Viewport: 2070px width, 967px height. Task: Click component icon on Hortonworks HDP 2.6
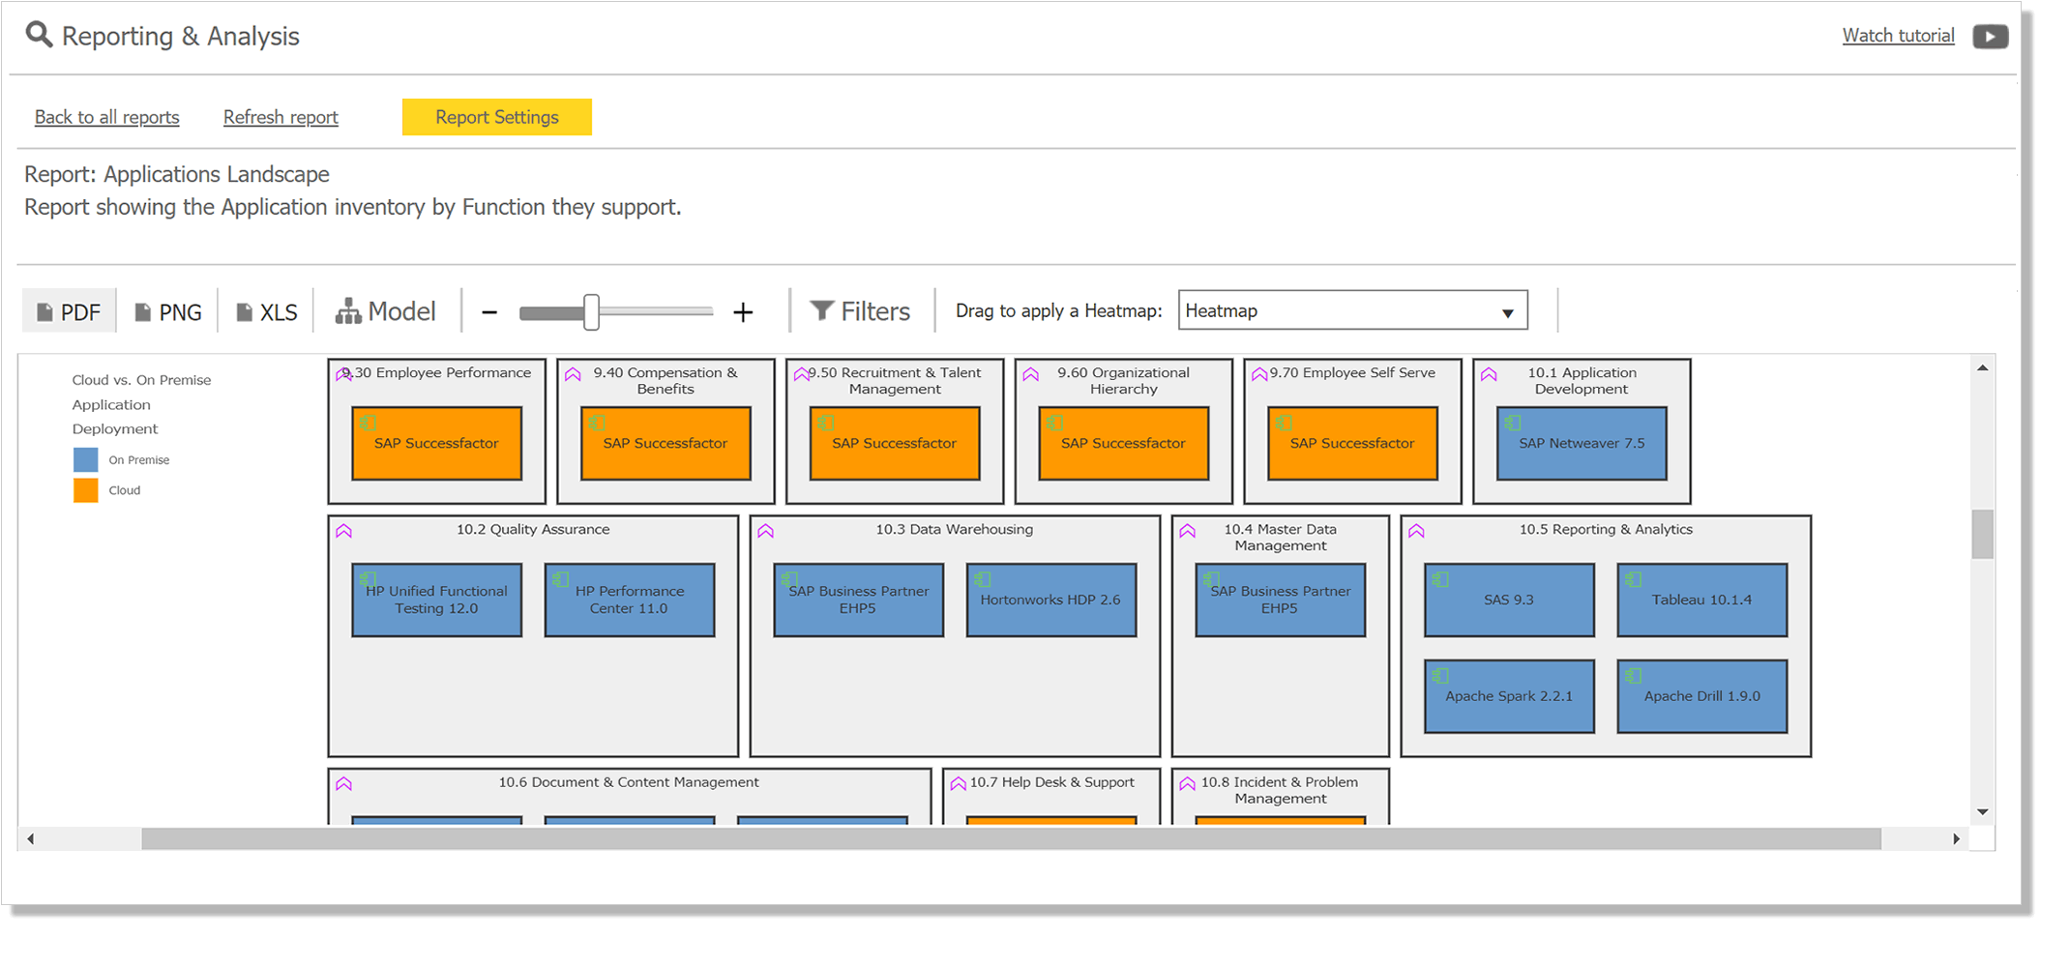pos(982,579)
